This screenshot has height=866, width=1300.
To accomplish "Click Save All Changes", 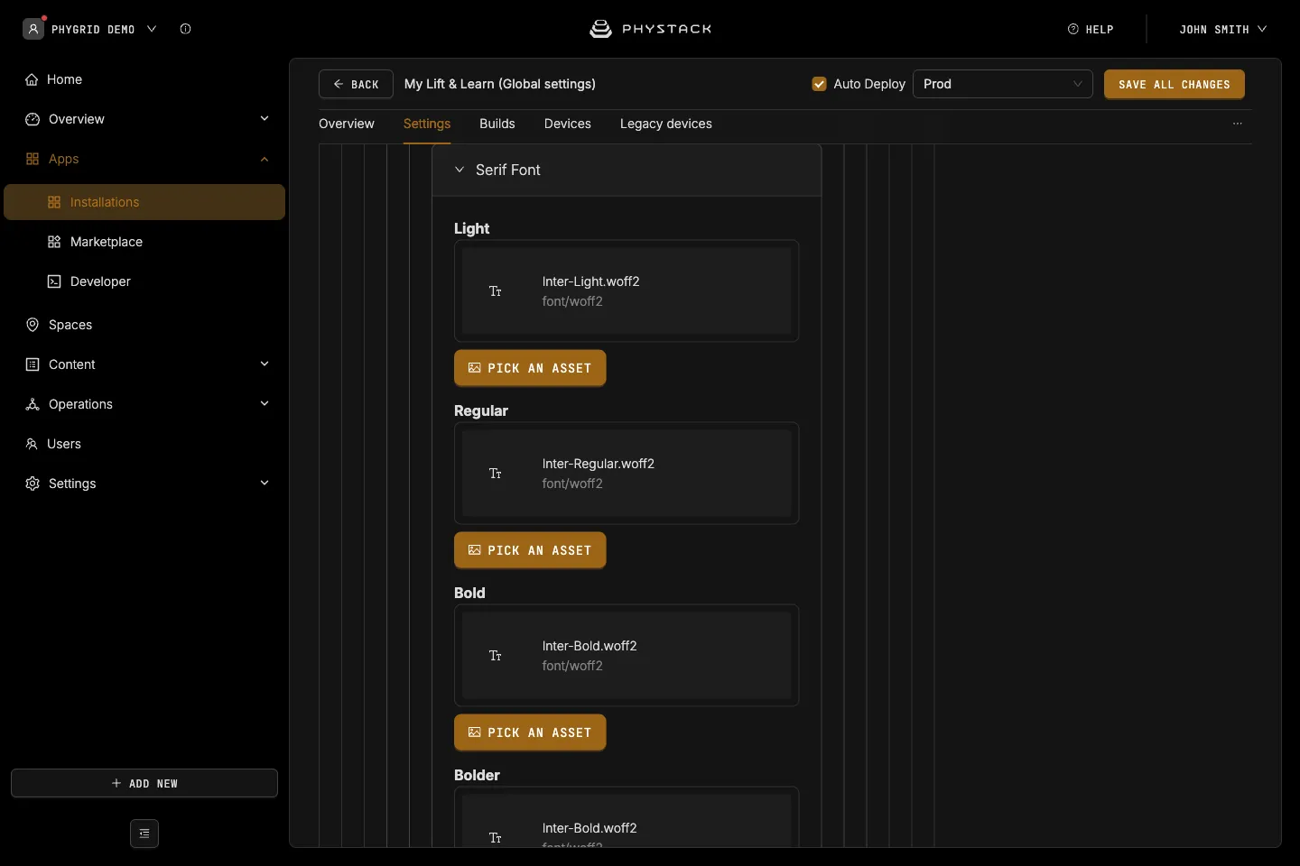I will [1175, 84].
